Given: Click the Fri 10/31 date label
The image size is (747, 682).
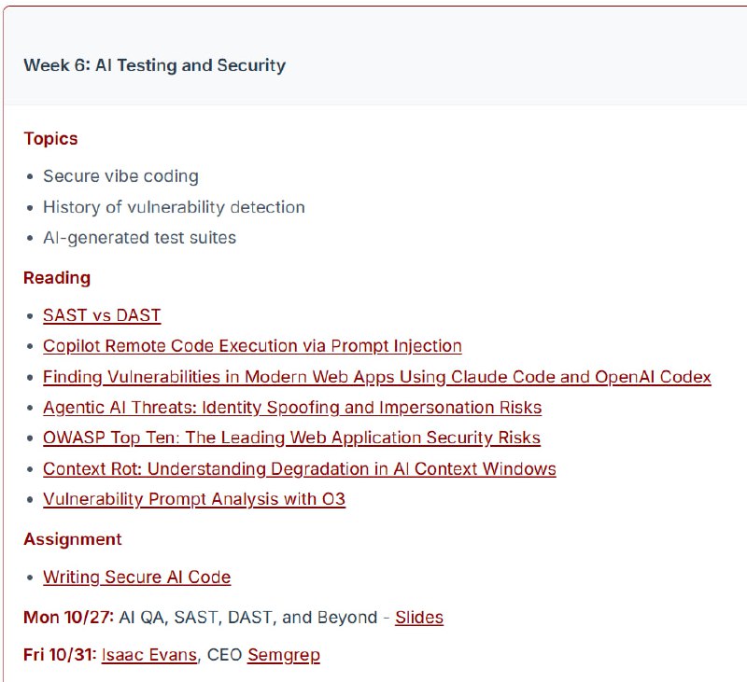Looking at the screenshot, I should [x=60, y=655].
